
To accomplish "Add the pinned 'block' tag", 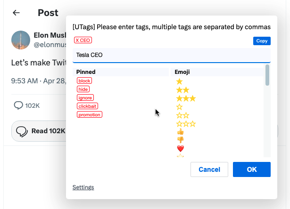I will tap(84, 80).
